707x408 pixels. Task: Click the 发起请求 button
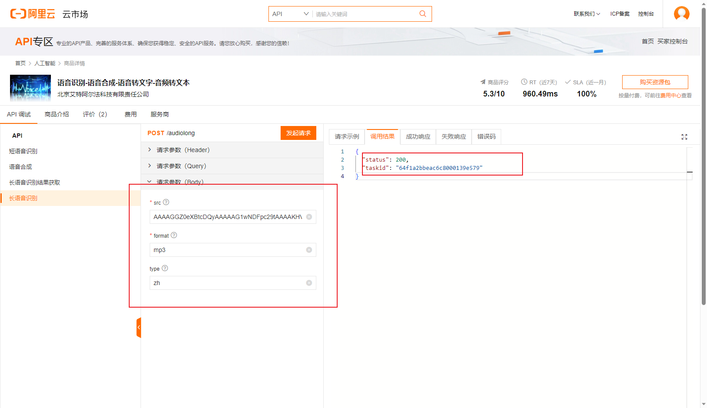(x=298, y=133)
